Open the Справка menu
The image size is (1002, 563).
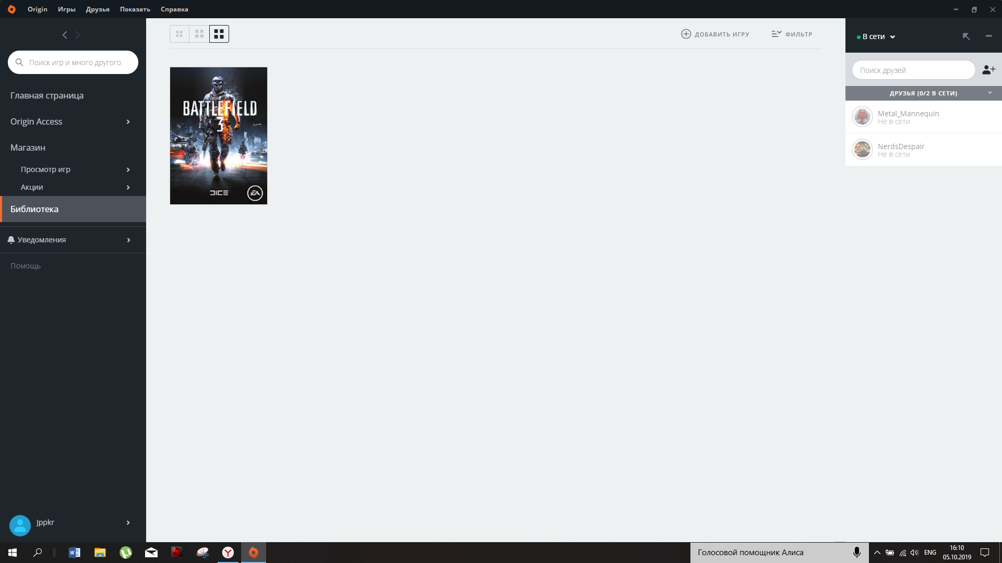click(x=174, y=9)
